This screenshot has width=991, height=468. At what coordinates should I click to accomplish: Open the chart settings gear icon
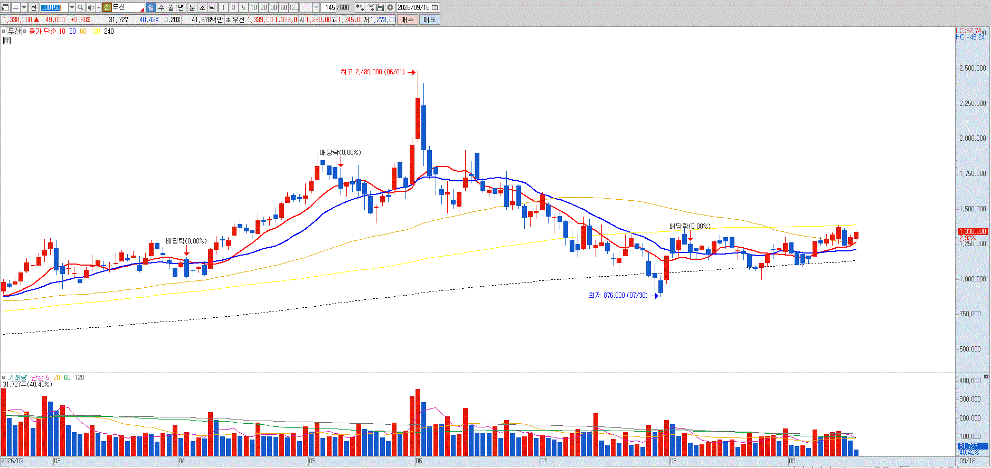pyautogui.click(x=390, y=7)
